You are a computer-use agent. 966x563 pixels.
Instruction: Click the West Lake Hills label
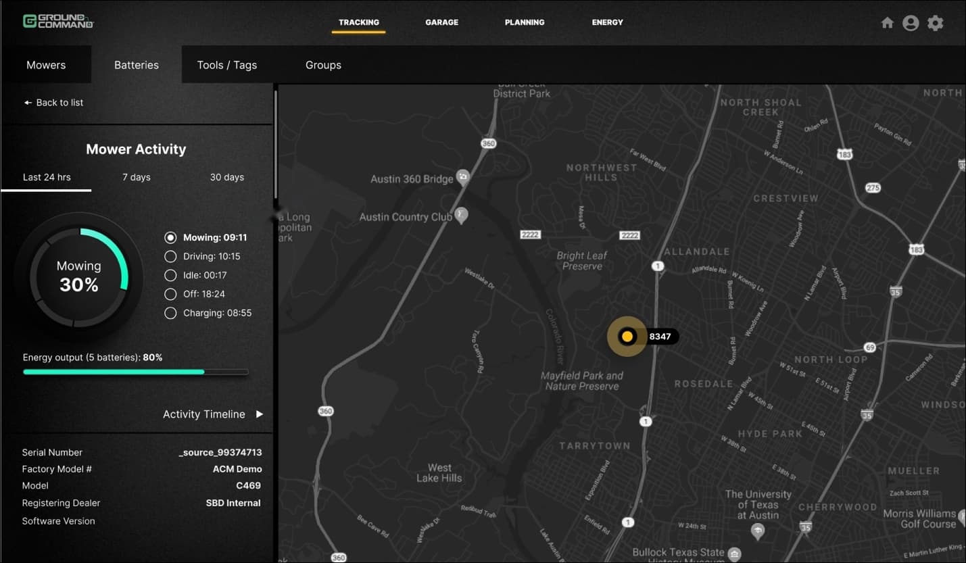coord(439,472)
